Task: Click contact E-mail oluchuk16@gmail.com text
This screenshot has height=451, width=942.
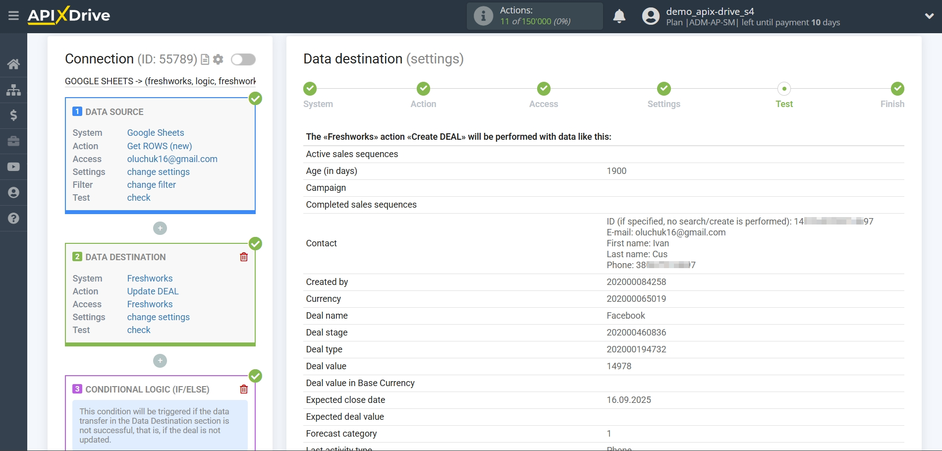Action: click(666, 232)
